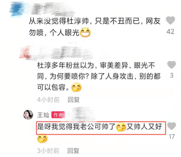Click the emoji between 可帅了 and 又帅人又好

click(121, 127)
